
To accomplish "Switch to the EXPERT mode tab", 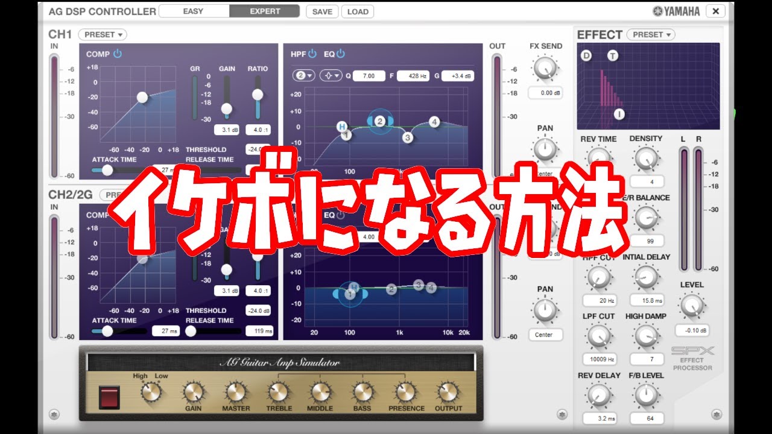I will [265, 11].
